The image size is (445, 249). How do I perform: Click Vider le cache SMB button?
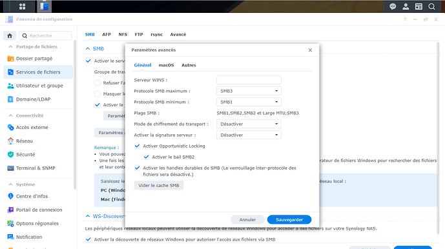pos(159,186)
